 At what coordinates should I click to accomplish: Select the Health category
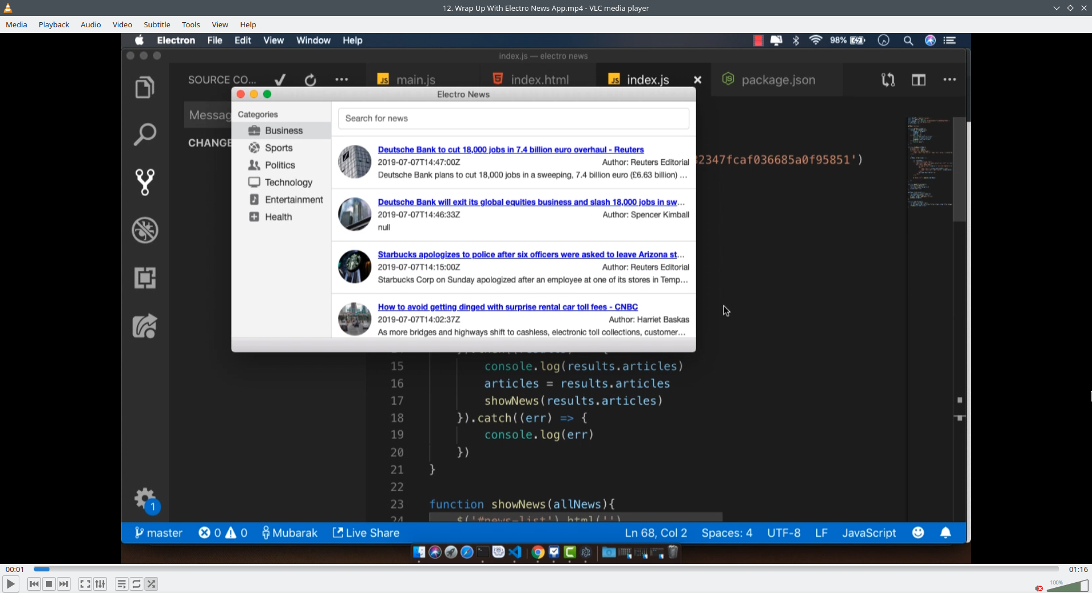282,217
